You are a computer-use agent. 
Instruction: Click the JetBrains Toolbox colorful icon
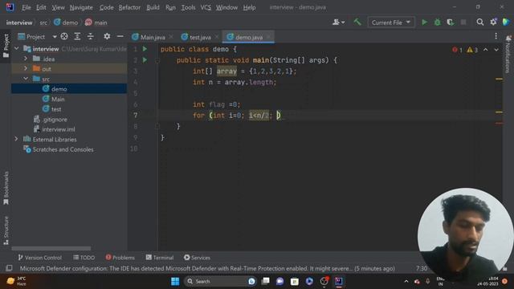click(x=506, y=22)
